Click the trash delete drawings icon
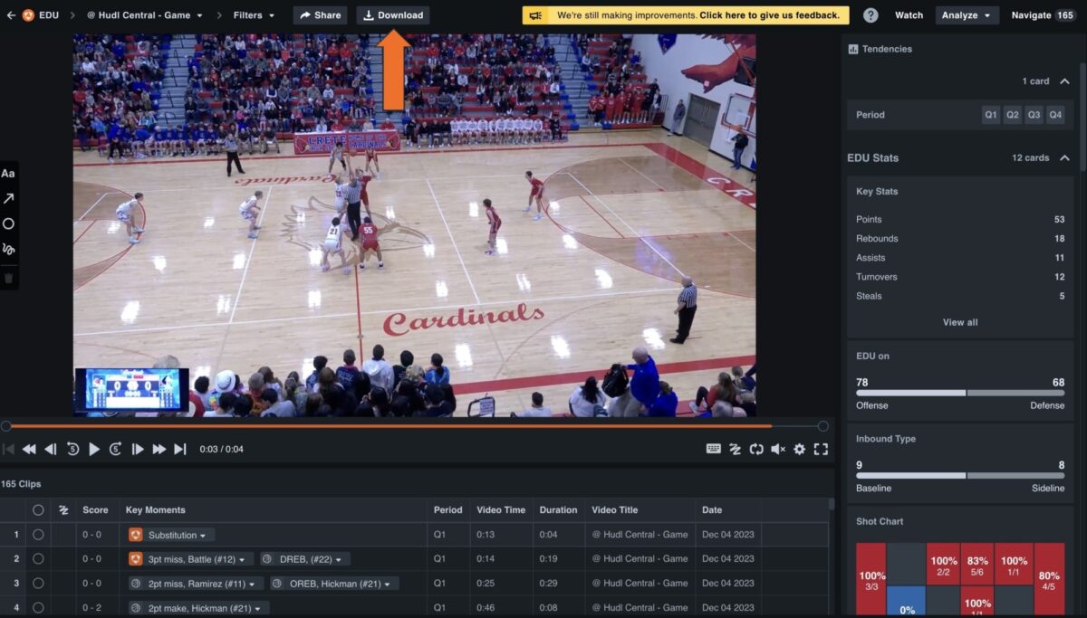This screenshot has width=1087, height=618. coord(8,278)
